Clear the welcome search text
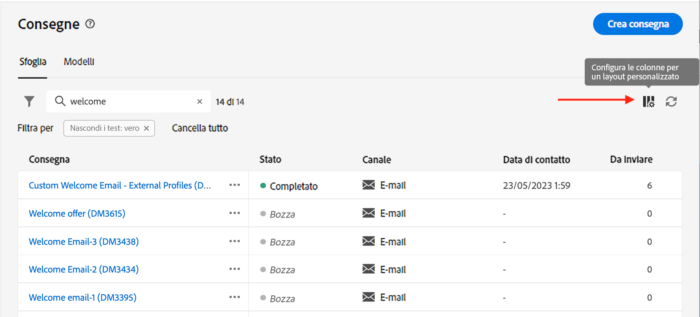Screen dimensions: 700x317 (x=200, y=101)
